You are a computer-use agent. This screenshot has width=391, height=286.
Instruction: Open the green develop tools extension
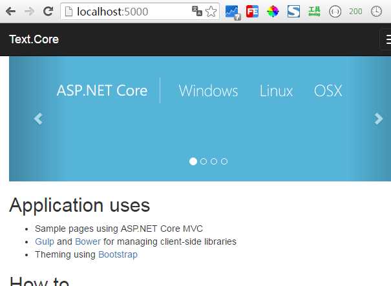click(x=314, y=12)
